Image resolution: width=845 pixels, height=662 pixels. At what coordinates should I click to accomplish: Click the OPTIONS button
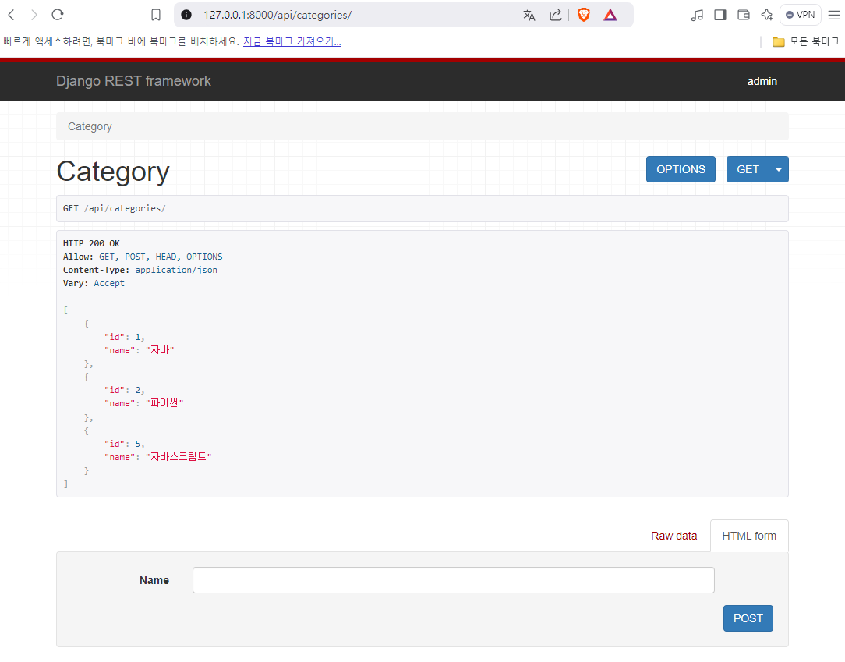click(681, 169)
